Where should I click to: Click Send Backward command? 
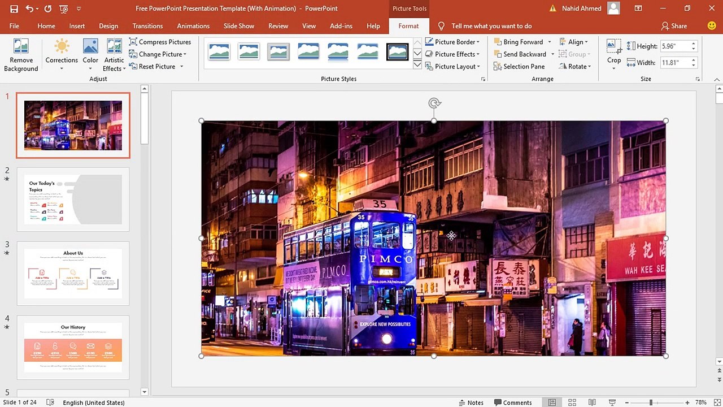520,54
